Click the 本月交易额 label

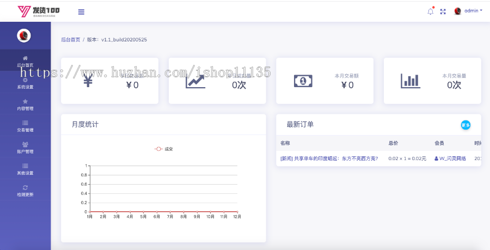point(347,76)
